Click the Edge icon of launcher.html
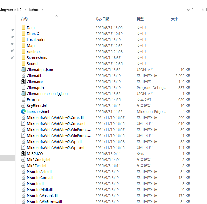This screenshot has width=207, height=204. coord(23,111)
